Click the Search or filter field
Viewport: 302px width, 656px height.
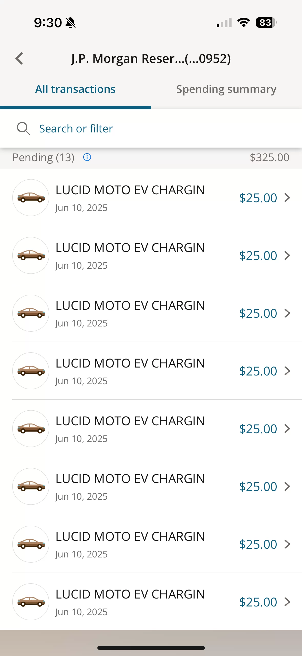click(151, 128)
